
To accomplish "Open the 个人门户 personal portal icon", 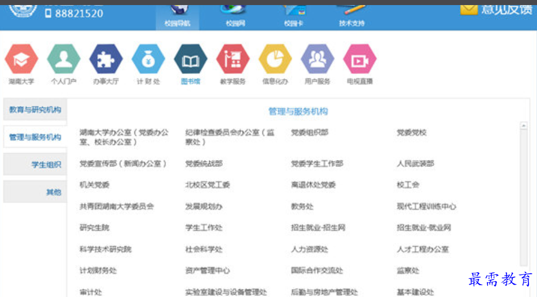I will (64, 59).
